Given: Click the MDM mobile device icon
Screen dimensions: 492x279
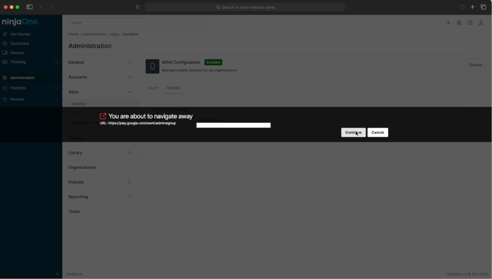Looking at the screenshot, I should tap(152, 66).
